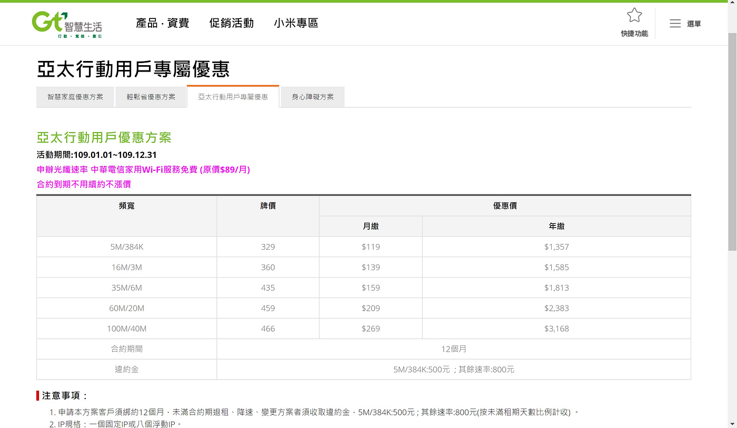Image resolution: width=737 pixels, height=428 pixels.
Task: Click the 100M/40M bandwidth cell
Action: [127, 329]
